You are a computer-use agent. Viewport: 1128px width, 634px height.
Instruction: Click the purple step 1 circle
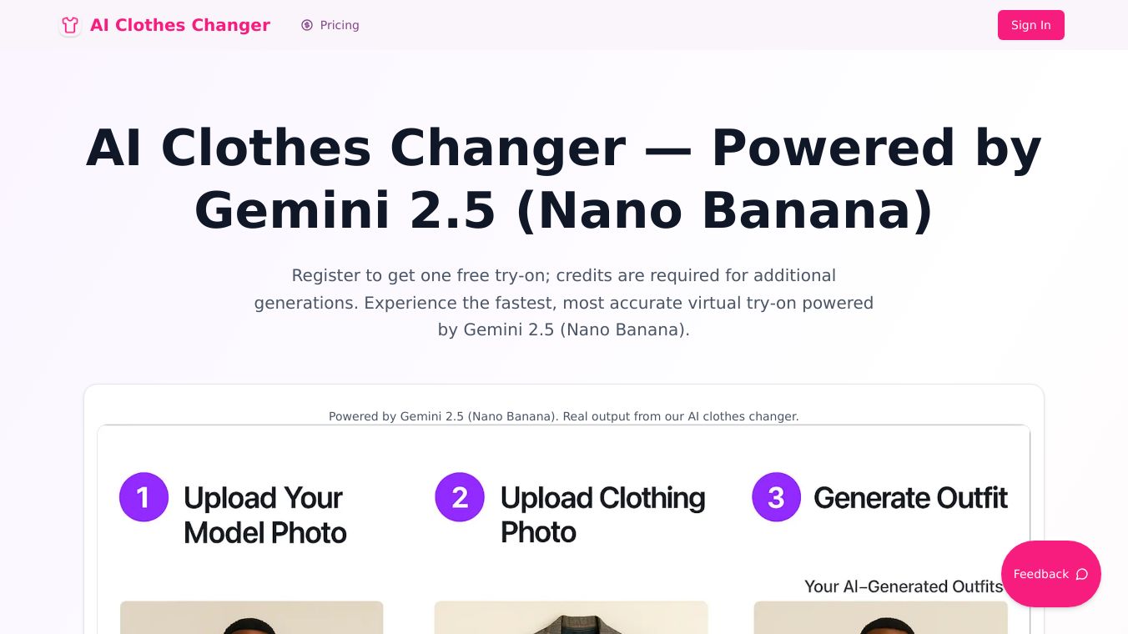click(144, 497)
